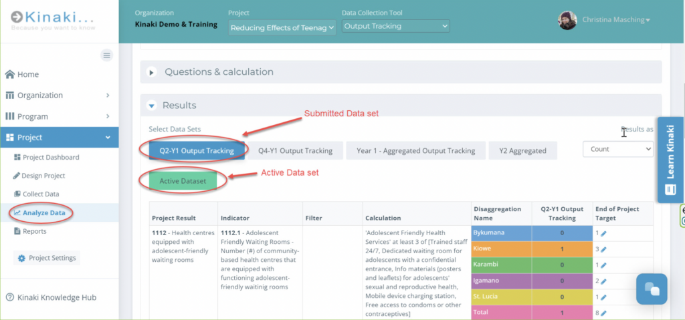
Task: Collapse the Results section
Action: click(401, 105)
